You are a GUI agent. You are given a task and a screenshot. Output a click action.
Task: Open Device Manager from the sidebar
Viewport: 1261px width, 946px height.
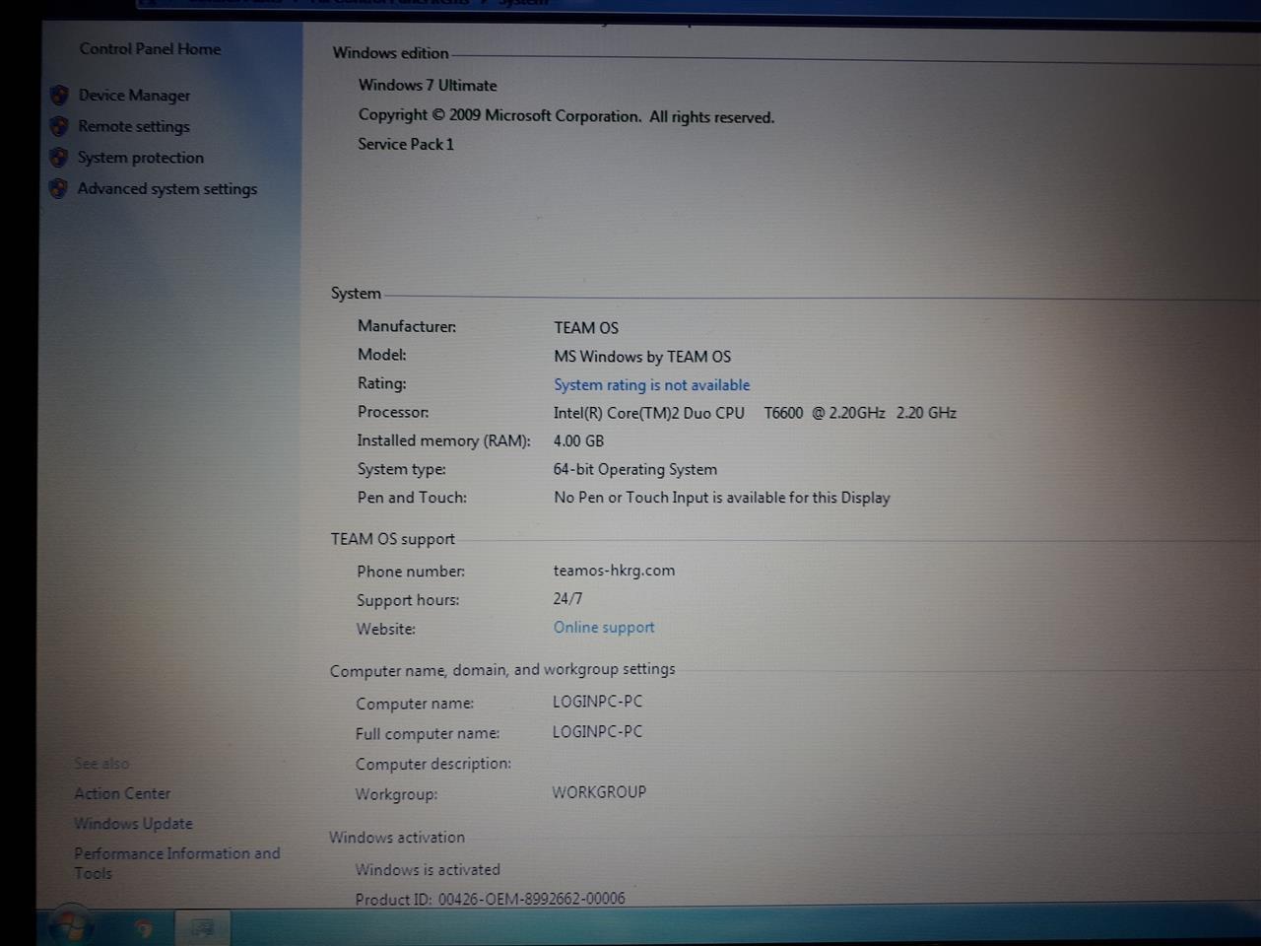134,96
